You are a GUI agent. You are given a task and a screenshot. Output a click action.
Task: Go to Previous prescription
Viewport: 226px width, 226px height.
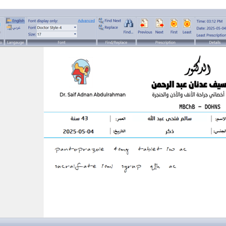[145, 27]
